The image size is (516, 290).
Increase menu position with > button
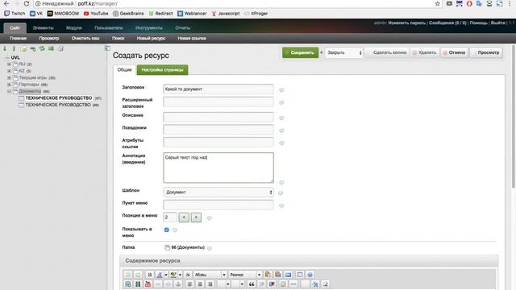(196, 217)
